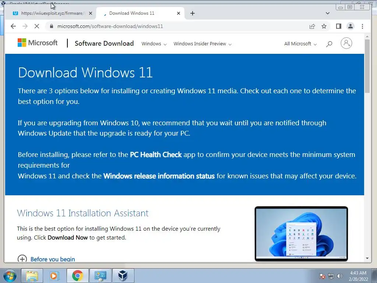Switch to VirtualBox from the taskbar

coord(123,276)
